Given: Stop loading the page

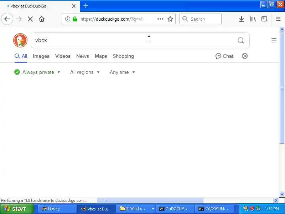Looking at the screenshot, I should [x=30, y=19].
